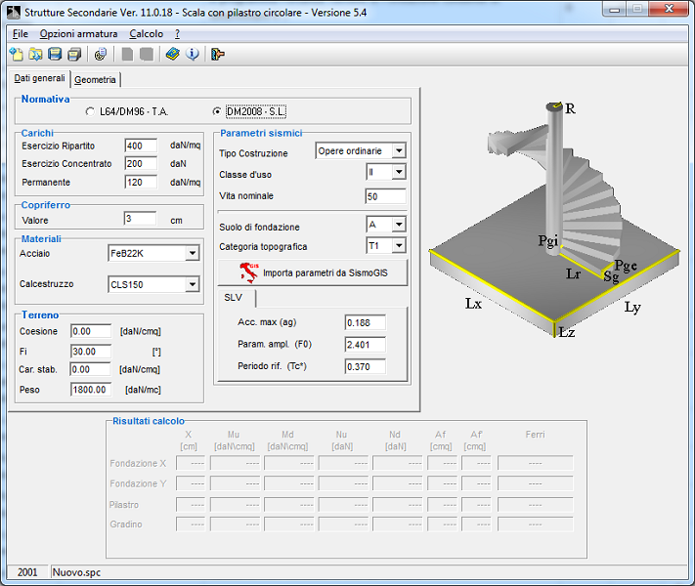The height and width of the screenshot is (586, 695).
Task: Click the Risultati calcolo group label
Action: (x=149, y=421)
